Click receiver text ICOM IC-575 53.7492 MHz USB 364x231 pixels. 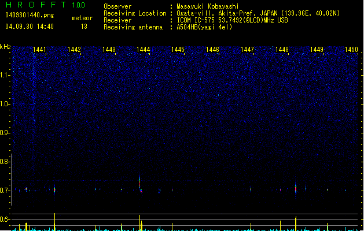[232, 20]
